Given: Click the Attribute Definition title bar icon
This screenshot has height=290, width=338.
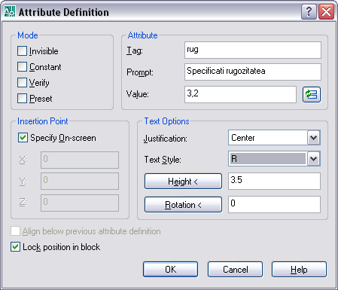Looking at the screenshot, I should 10,11.
